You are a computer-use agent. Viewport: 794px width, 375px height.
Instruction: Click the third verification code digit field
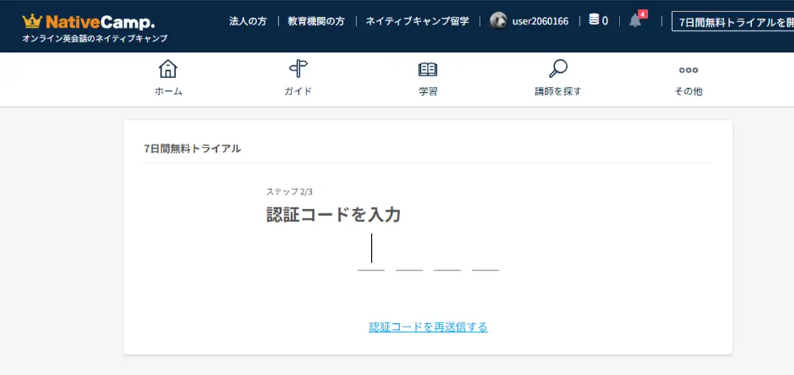447,256
